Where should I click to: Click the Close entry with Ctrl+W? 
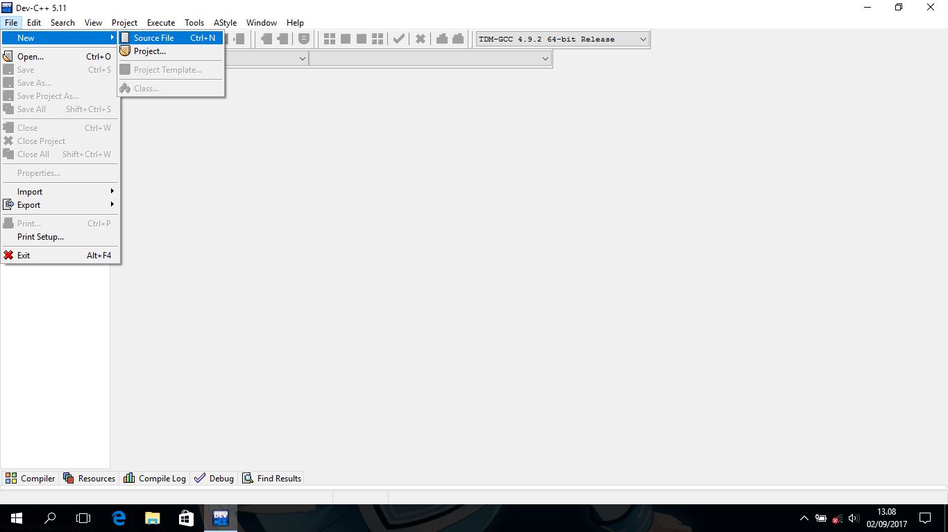(x=60, y=128)
